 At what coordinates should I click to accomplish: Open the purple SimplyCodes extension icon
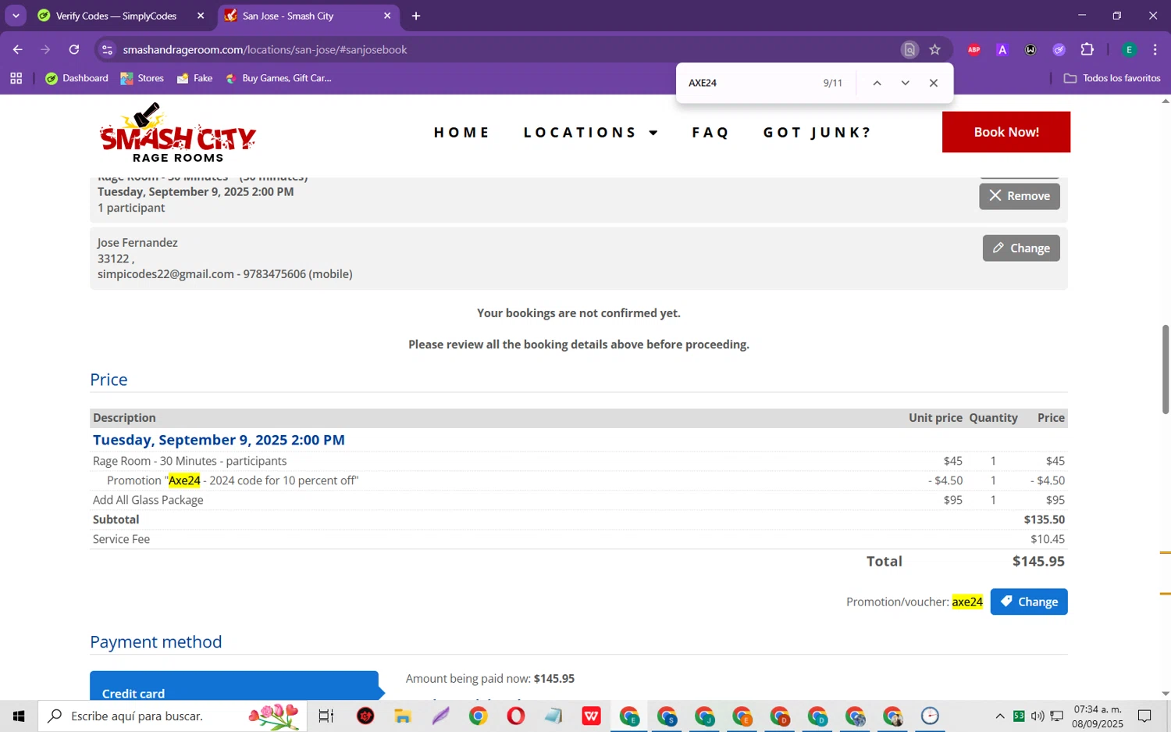pyautogui.click(x=1059, y=49)
